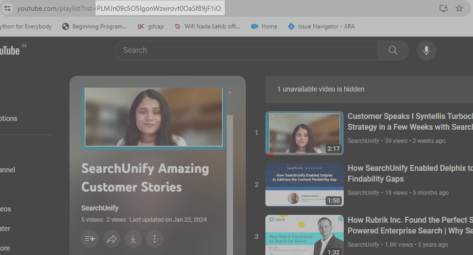Open the playlist's three-dot more options menu
The width and height of the screenshot is (473, 255).
(x=155, y=239)
